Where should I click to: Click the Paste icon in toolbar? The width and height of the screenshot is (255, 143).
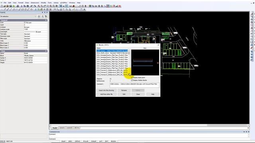(27, 6)
